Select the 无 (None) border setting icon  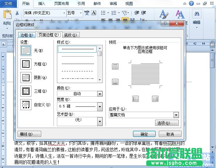[26, 50]
